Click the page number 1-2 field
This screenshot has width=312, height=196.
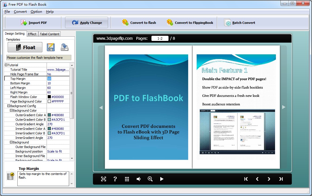[x=160, y=38]
